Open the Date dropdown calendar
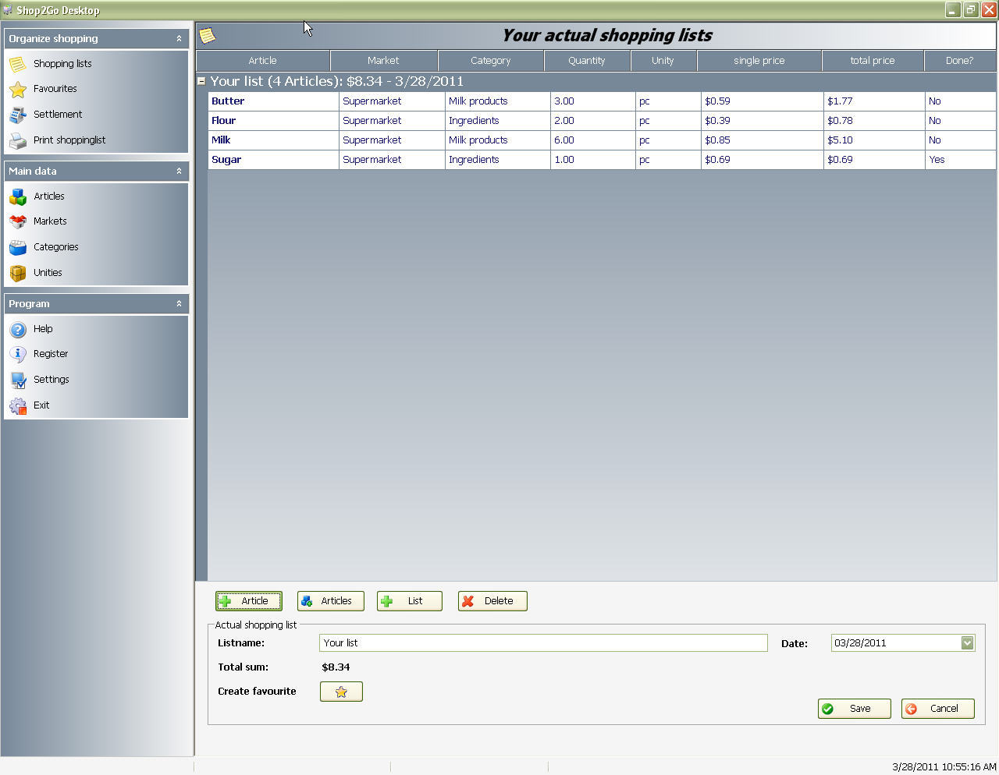This screenshot has height=775, width=999. [x=967, y=643]
